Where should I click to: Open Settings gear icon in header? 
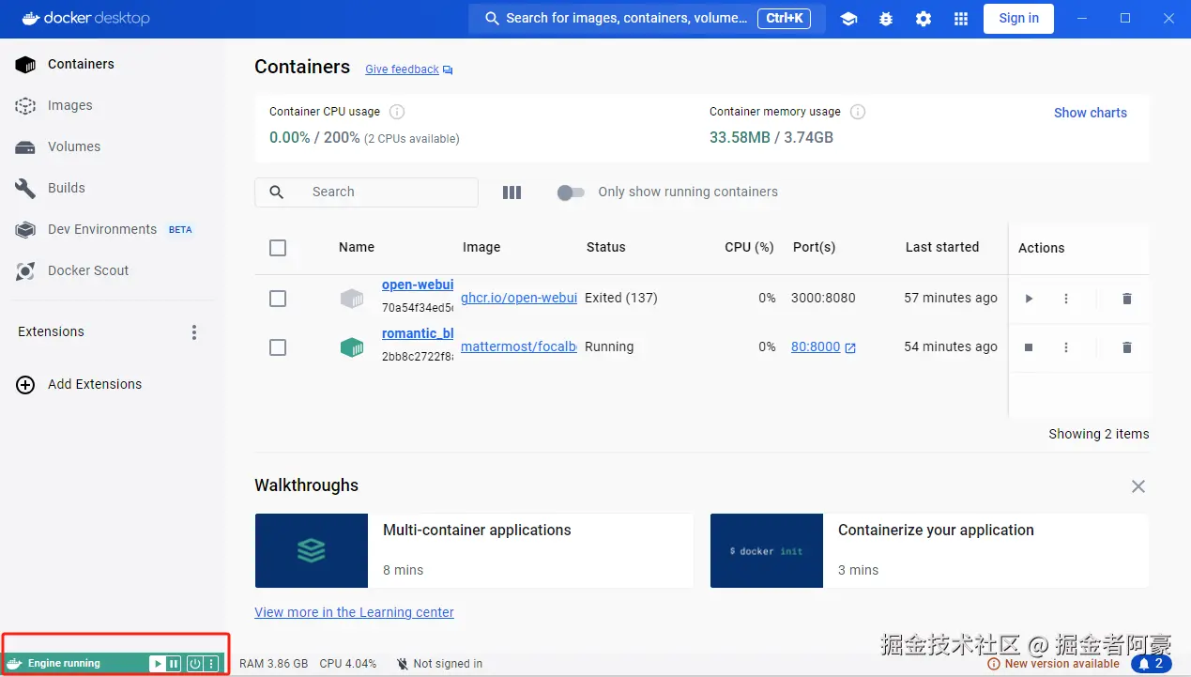pyautogui.click(x=924, y=19)
